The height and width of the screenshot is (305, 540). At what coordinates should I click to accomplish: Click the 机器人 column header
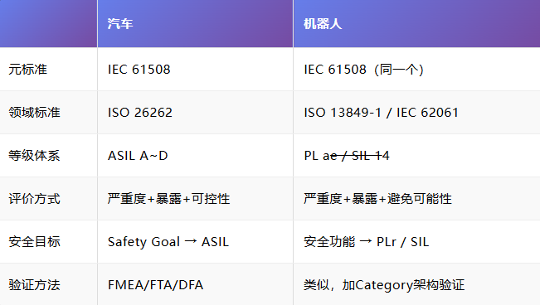click(416, 23)
